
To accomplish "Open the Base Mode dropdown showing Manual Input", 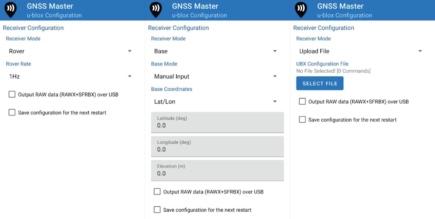I will tap(214, 76).
